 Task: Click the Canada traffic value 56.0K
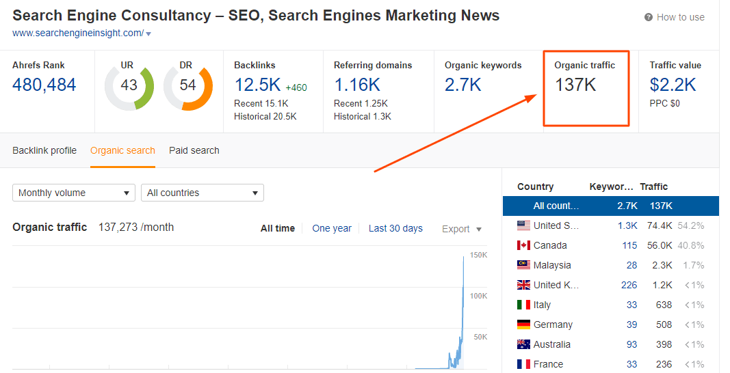660,245
